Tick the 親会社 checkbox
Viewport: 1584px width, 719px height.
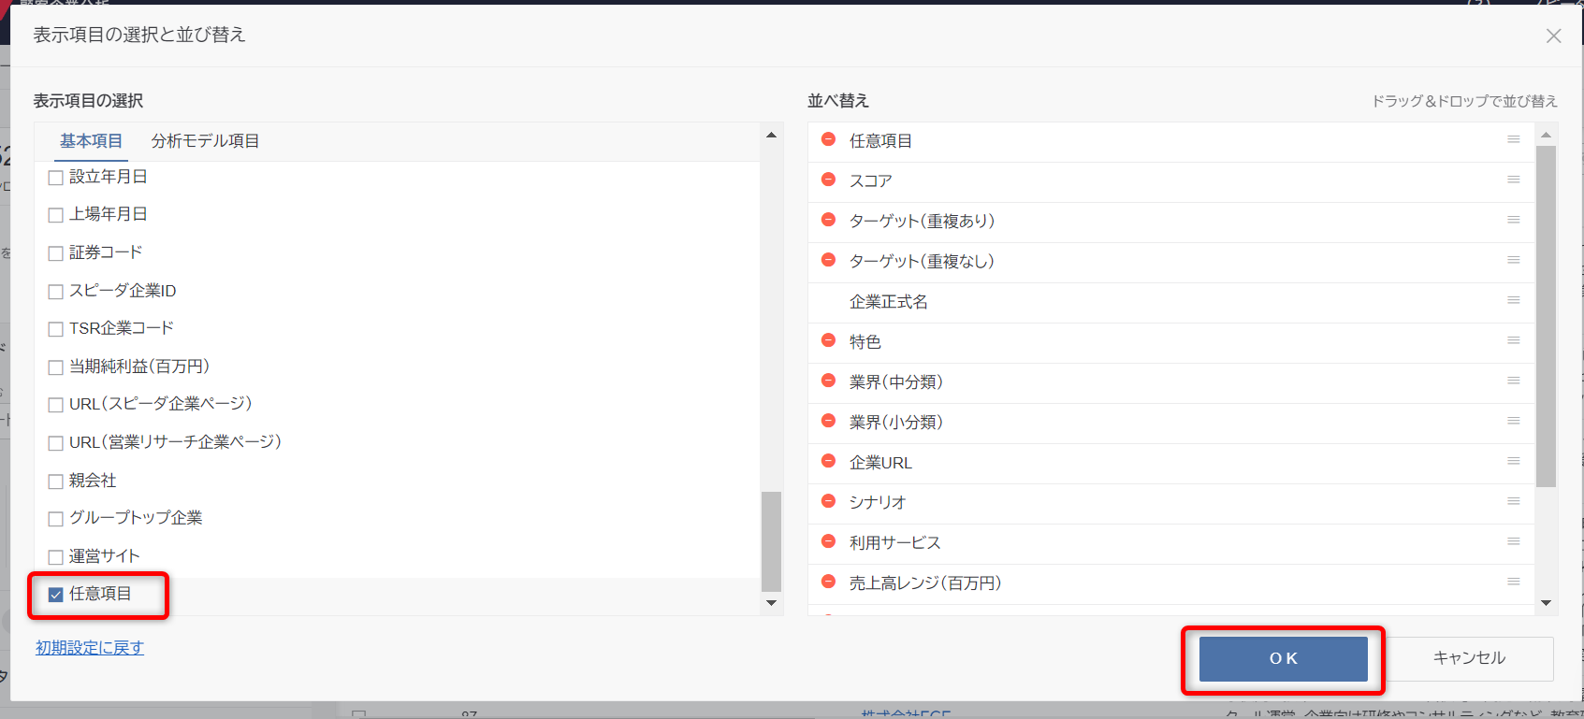(56, 482)
